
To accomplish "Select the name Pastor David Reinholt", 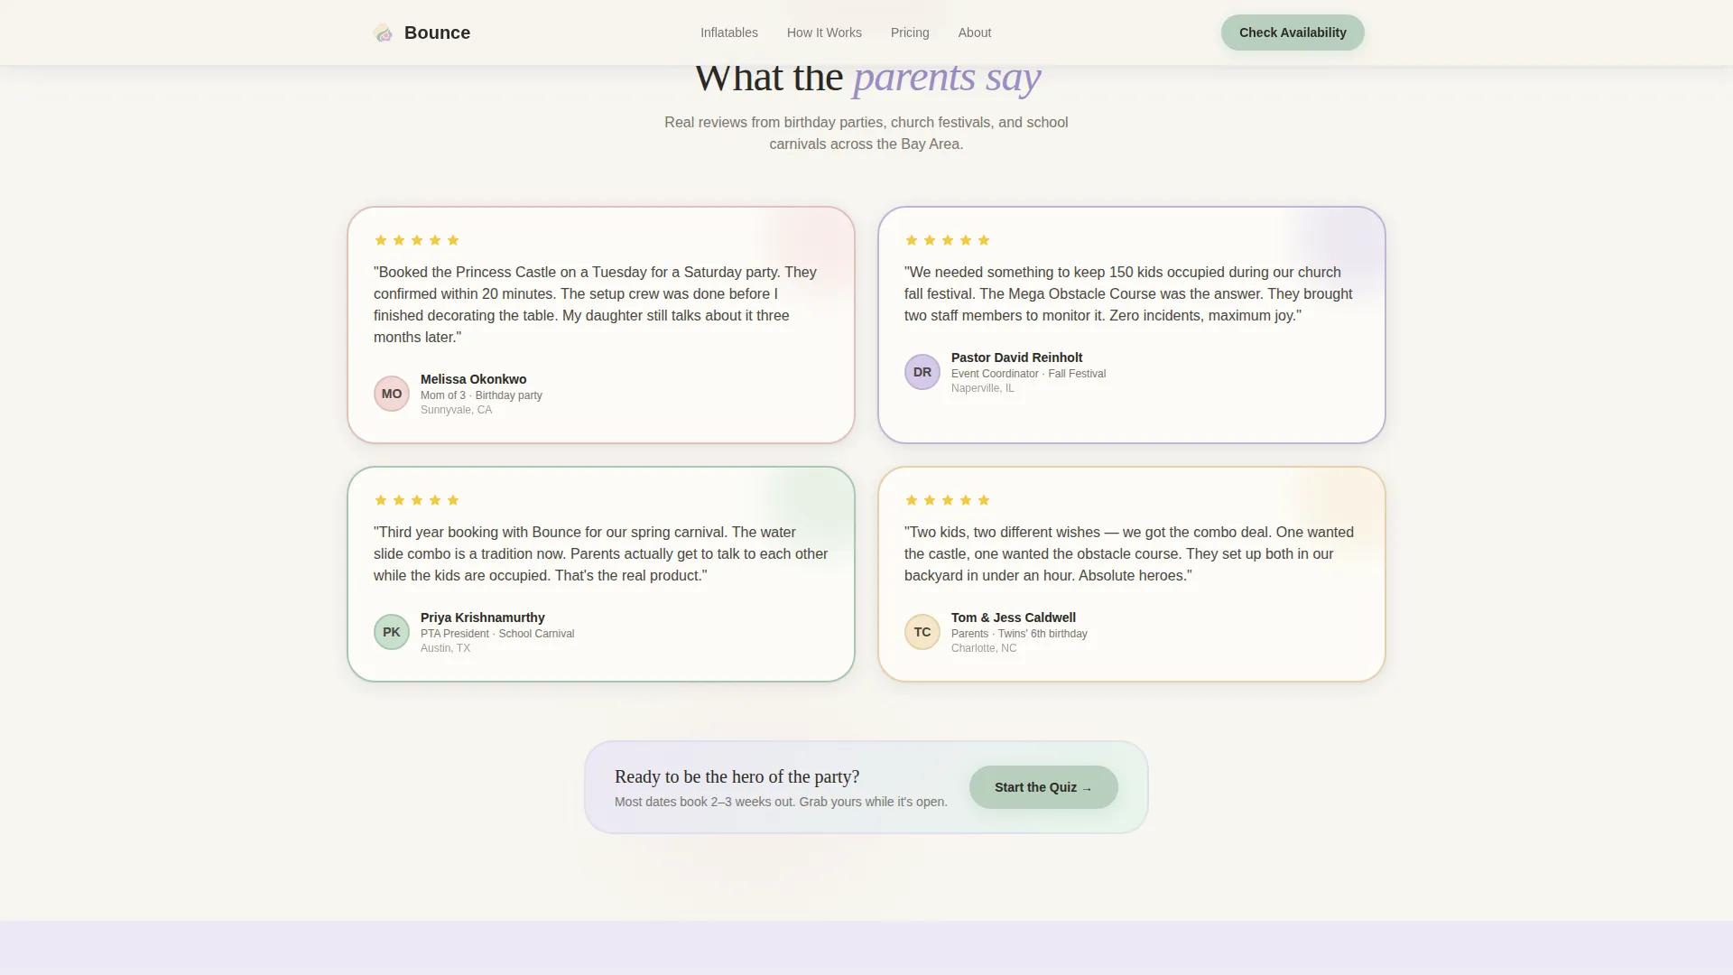I will [1016, 357].
